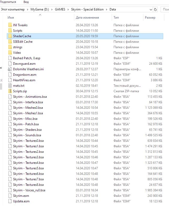
Task: Select the Video folder icon
Action: [x=10, y=53]
